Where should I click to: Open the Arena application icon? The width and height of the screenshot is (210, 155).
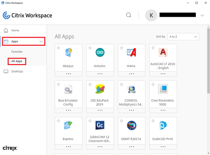pyautogui.click(x=131, y=53)
